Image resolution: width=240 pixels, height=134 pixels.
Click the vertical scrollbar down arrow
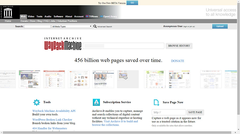pyautogui.click(x=238, y=129)
